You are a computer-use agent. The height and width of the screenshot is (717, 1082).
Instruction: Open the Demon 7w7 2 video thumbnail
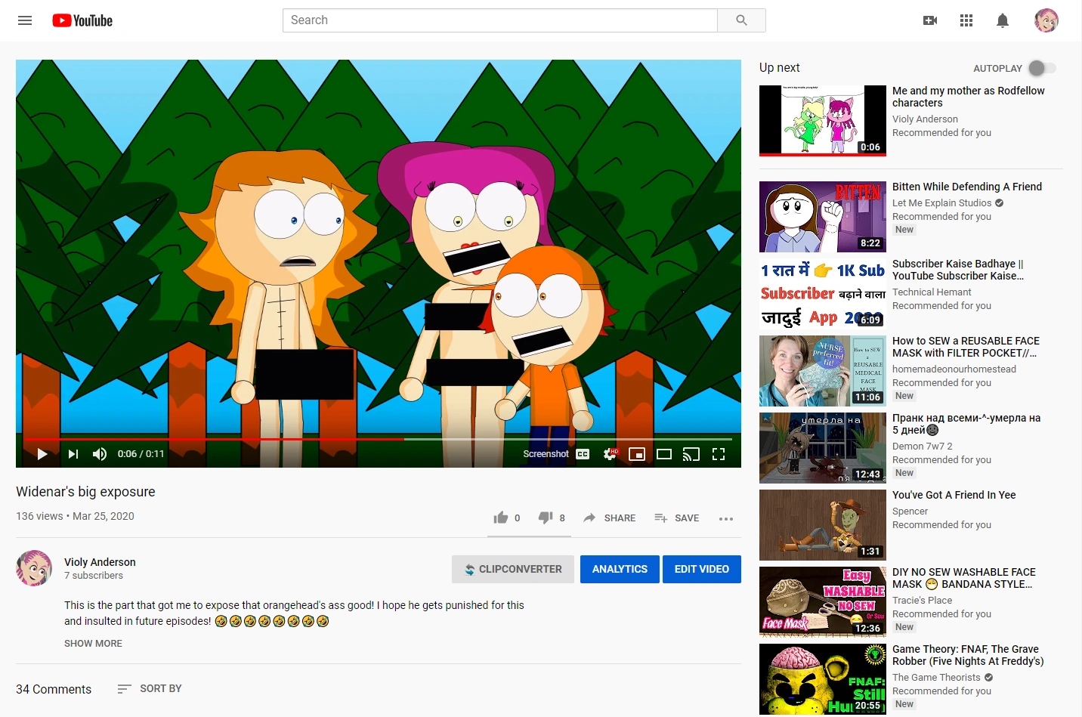[x=823, y=448]
